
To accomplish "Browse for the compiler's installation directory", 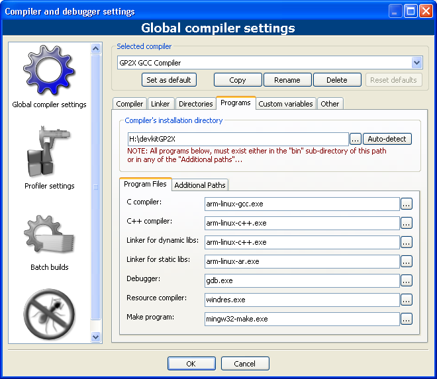I will pos(355,140).
